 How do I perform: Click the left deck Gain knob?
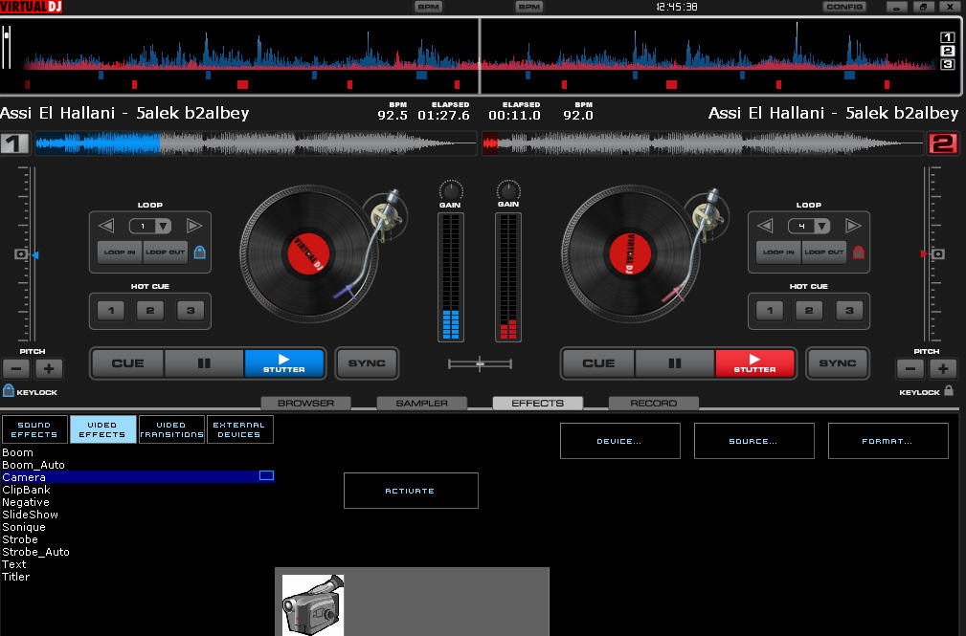click(450, 190)
